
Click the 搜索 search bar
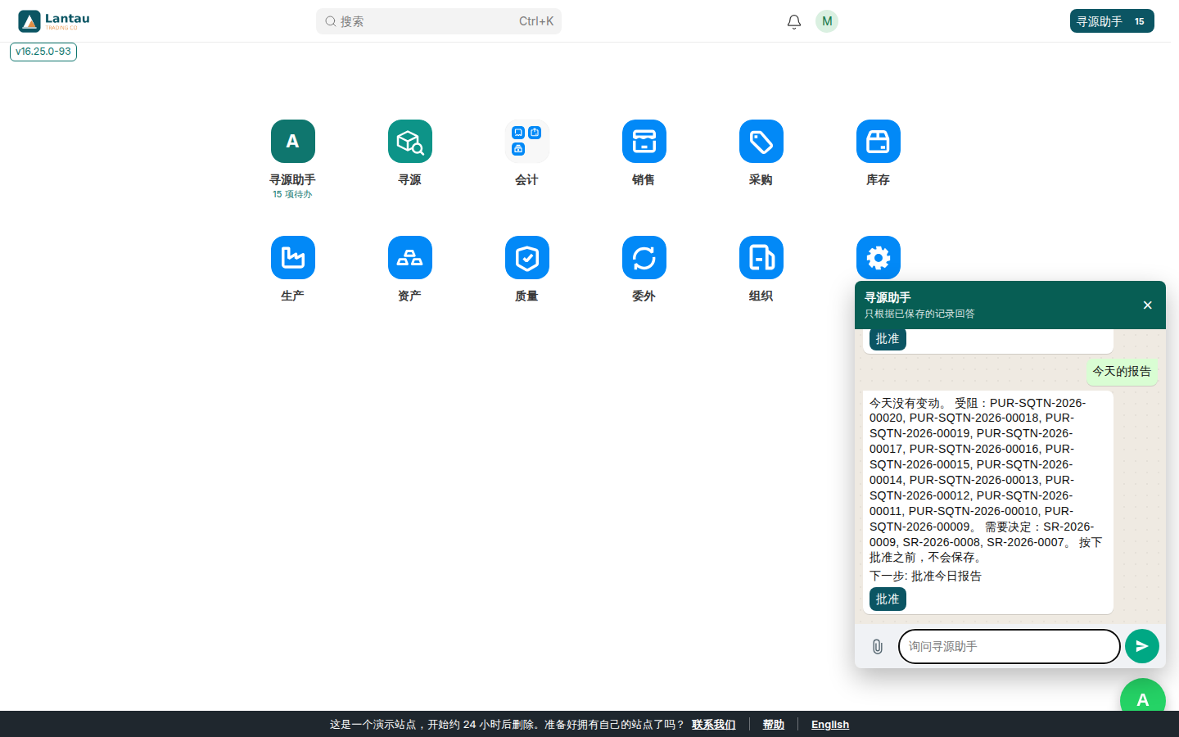pyautogui.click(x=439, y=21)
